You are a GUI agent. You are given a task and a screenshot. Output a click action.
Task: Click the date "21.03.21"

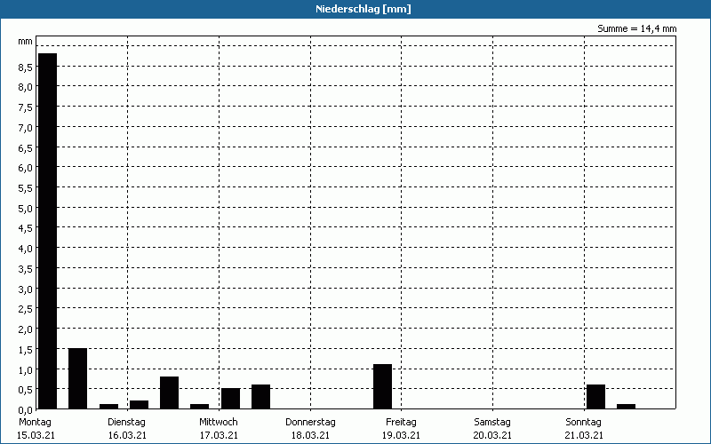[x=584, y=436]
